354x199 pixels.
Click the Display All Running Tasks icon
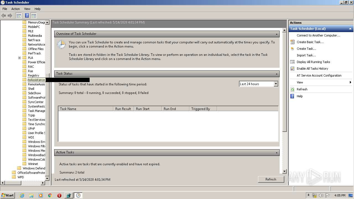click(292, 62)
